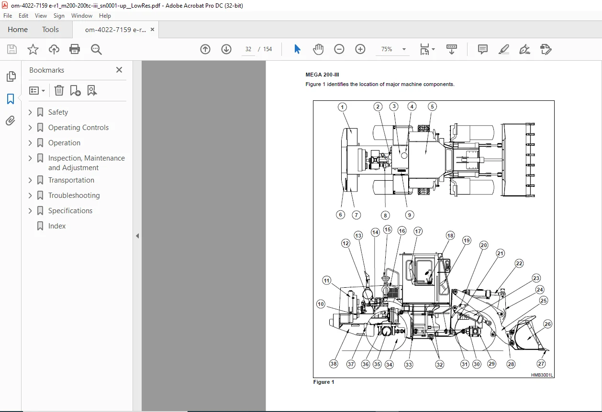Open fit page options tool
Image resolution: width=602 pixels, height=412 pixels.
(x=424, y=49)
